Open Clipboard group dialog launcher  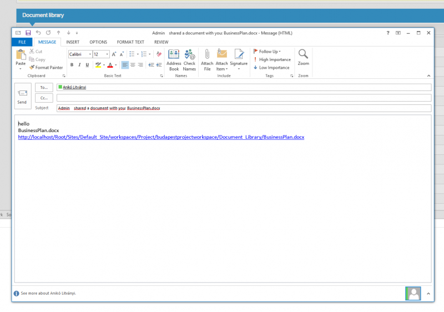[x=64, y=76]
